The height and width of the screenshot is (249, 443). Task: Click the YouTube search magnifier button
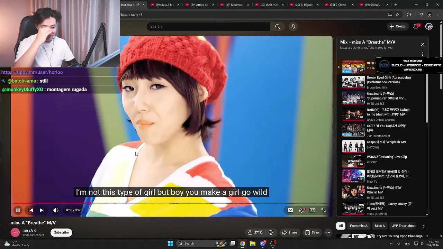tap(278, 27)
